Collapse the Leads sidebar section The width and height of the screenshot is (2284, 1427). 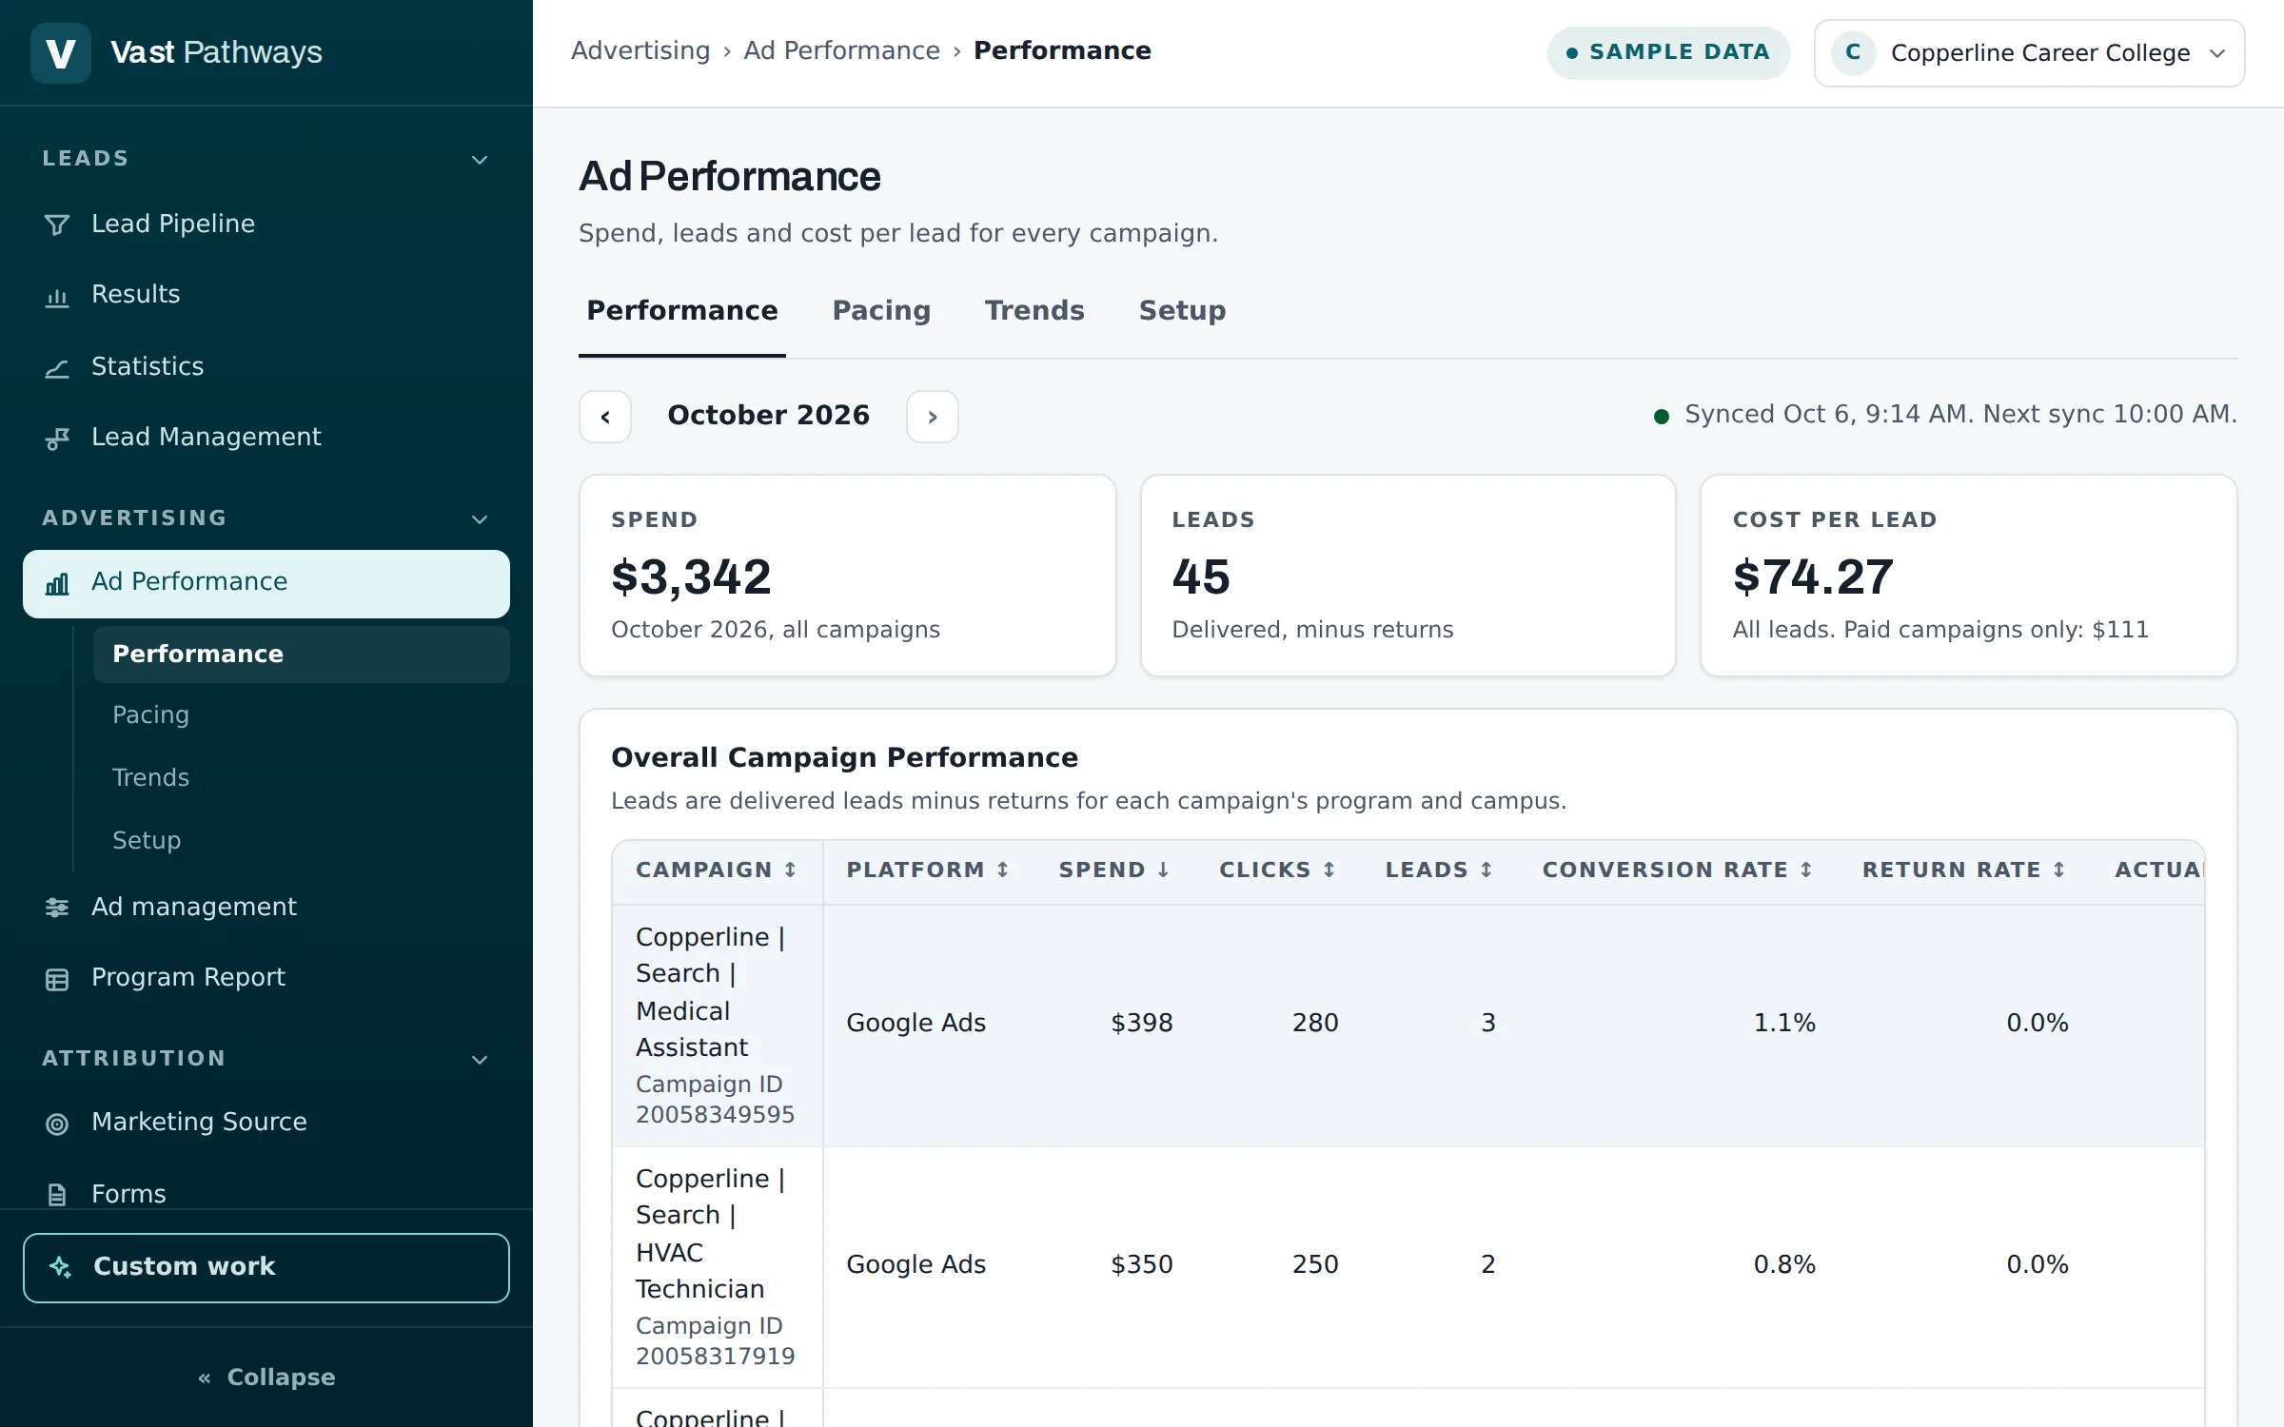(480, 160)
